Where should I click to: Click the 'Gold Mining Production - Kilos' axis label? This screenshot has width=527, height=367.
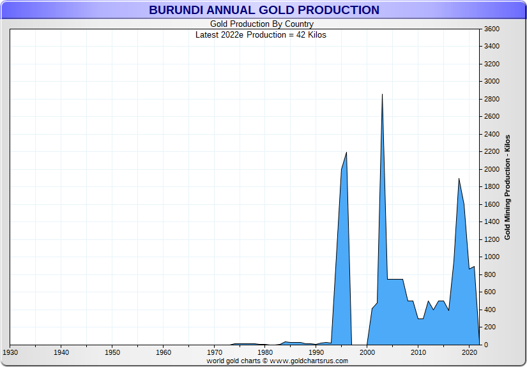pyautogui.click(x=507, y=188)
